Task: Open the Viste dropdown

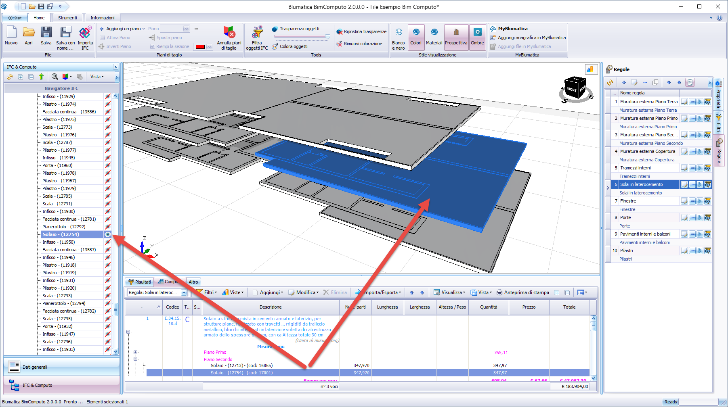Action: click(233, 292)
